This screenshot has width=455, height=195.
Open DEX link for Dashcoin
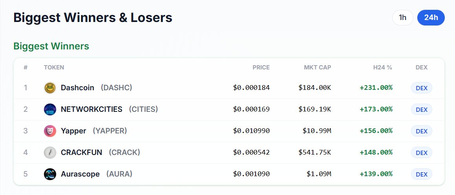pyautogui.click(x=421, y=88)
